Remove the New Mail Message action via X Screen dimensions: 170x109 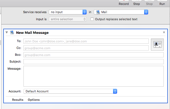coord(164,32)
